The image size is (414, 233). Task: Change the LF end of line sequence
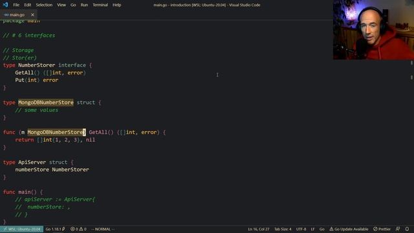coord(312,229)
